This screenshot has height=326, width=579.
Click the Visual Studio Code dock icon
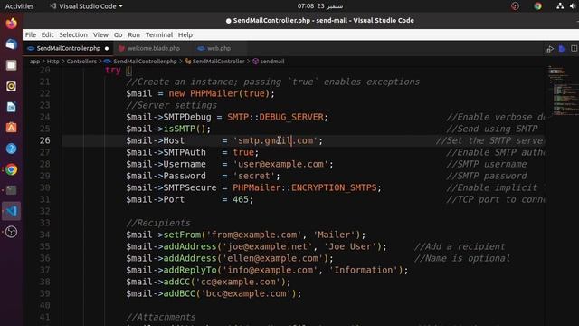click(11, 211)
